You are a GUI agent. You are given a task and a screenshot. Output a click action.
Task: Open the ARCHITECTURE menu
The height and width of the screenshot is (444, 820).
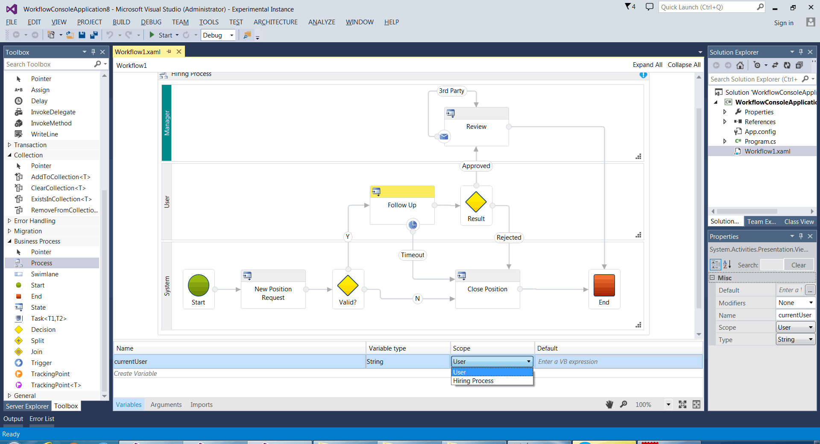click(x=275, y=22)
